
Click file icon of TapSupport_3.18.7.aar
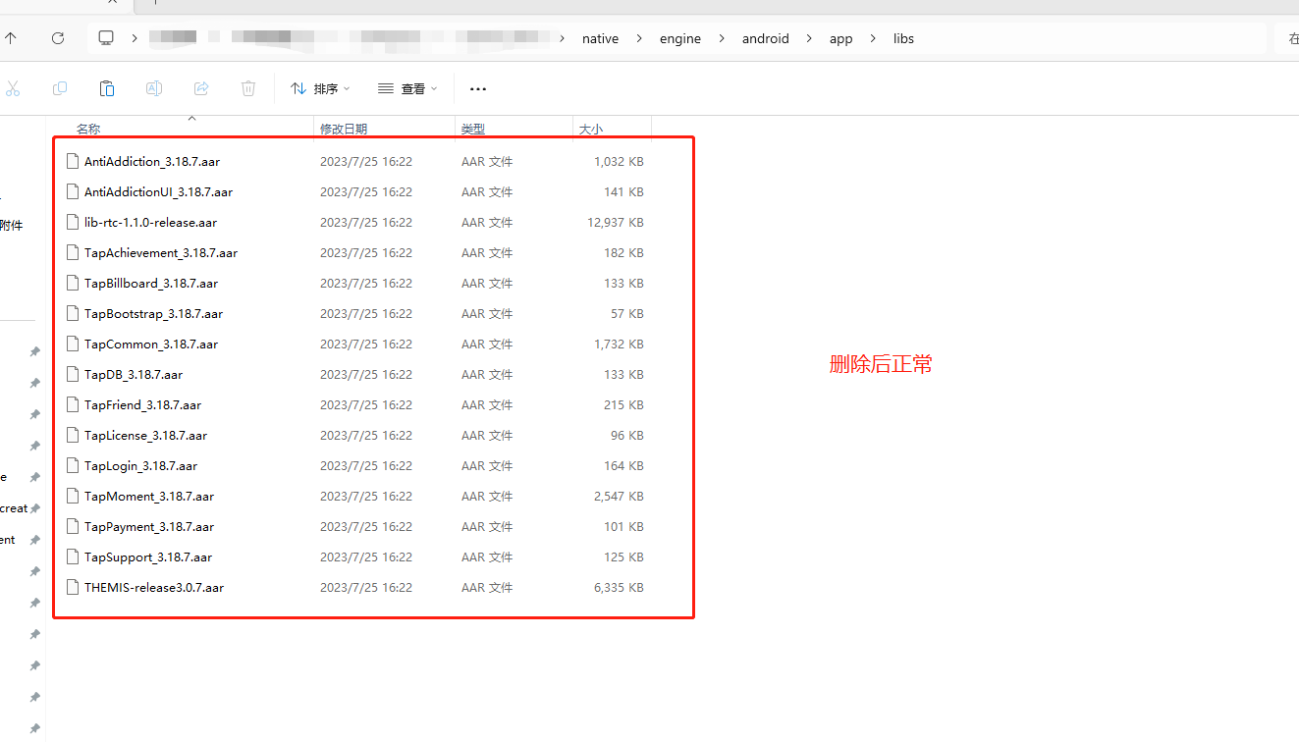tap(72, 556)
